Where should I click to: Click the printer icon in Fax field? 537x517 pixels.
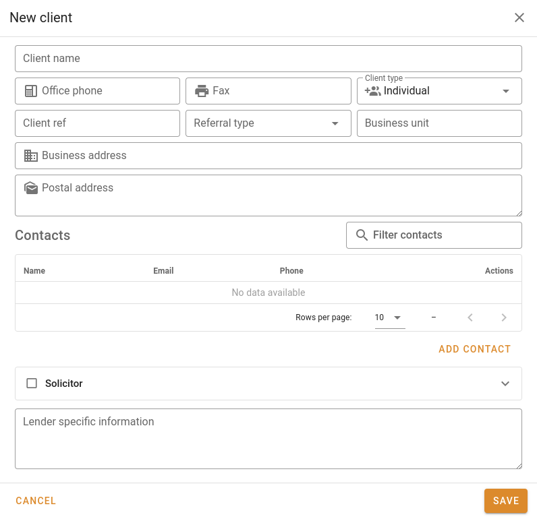tap(201, 91)
